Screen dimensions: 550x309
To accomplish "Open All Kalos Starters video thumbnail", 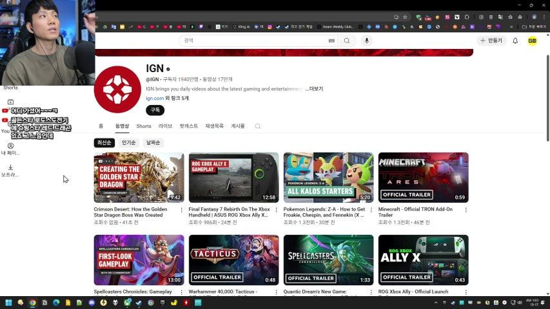I will click(329, 178).
